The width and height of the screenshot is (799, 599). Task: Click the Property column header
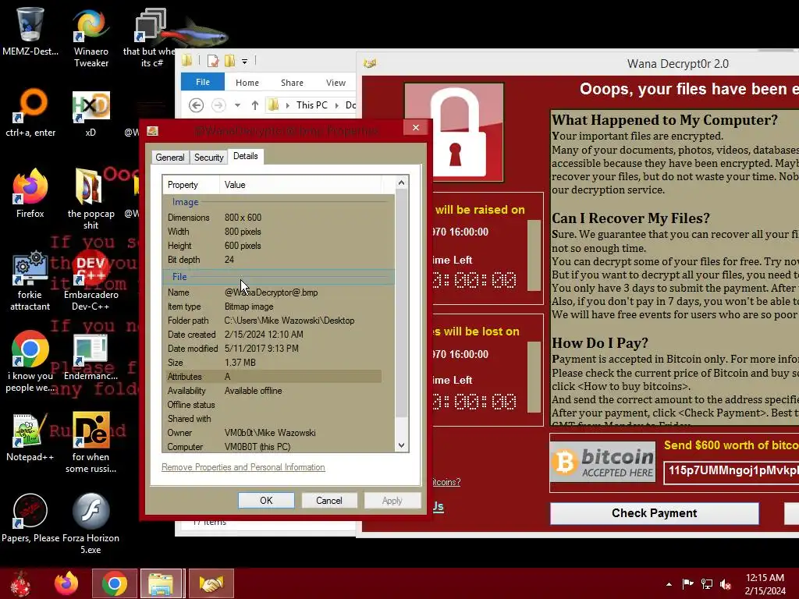click(x=191, y=185)
